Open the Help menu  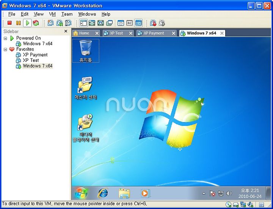(x=106, y=14)
